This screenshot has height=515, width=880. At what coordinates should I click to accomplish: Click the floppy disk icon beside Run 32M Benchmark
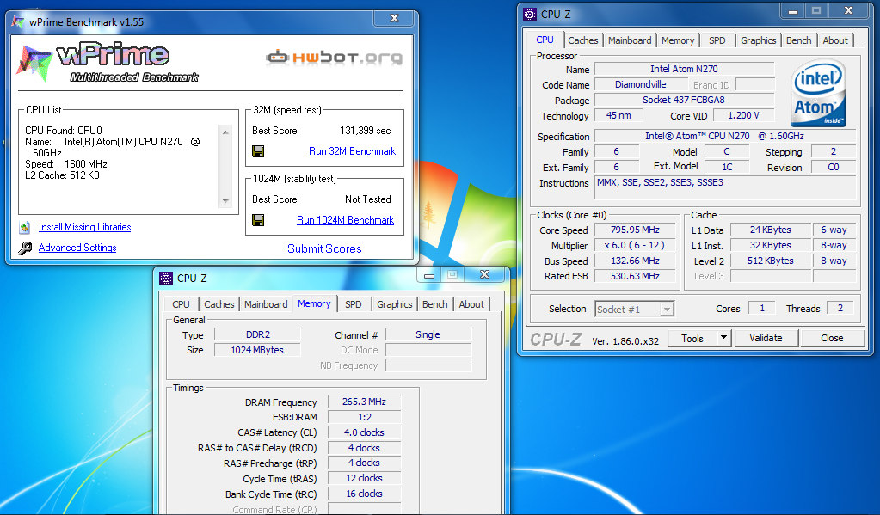click(258, 151)
